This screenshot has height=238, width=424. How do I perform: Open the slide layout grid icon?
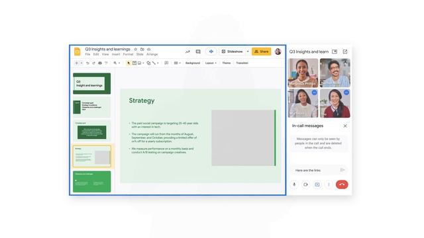click(x=176, y=63)
